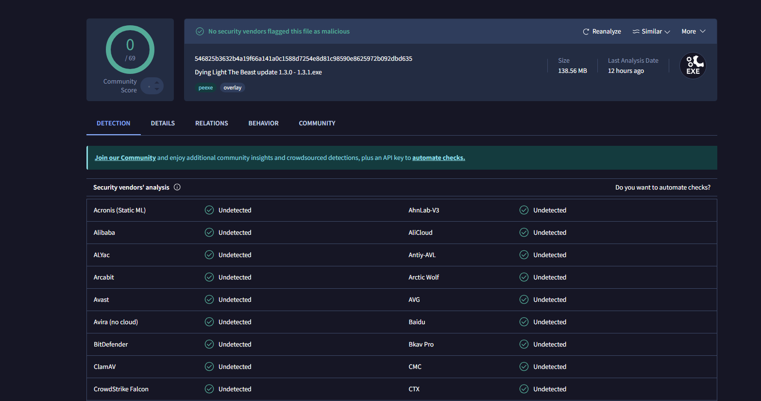Open the Relations tab
761x401 pixels.
click(x=212, y=123)
